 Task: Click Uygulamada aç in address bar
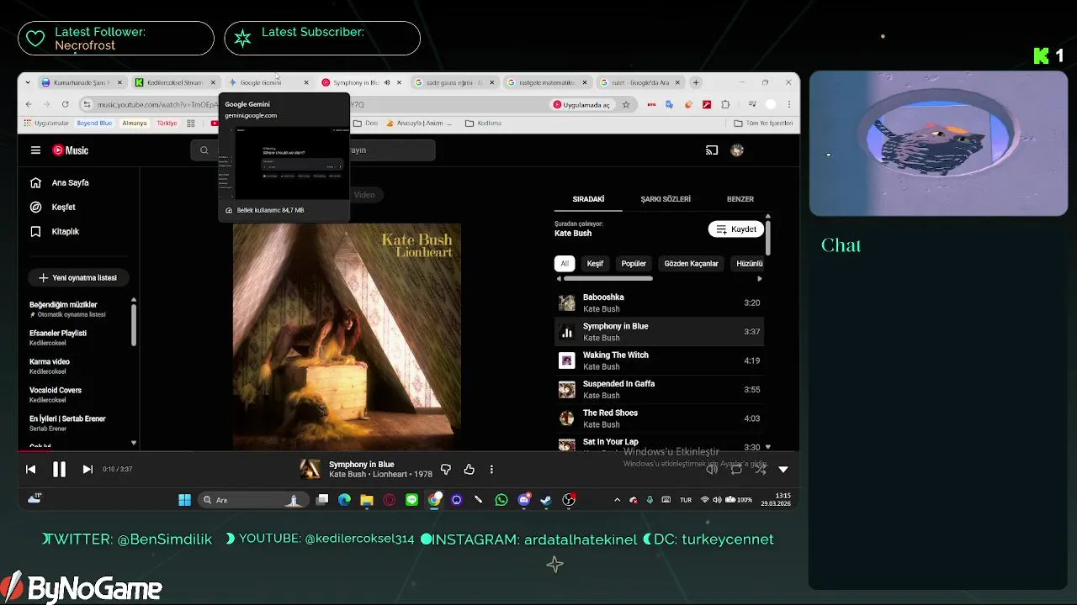click(581, 104)
